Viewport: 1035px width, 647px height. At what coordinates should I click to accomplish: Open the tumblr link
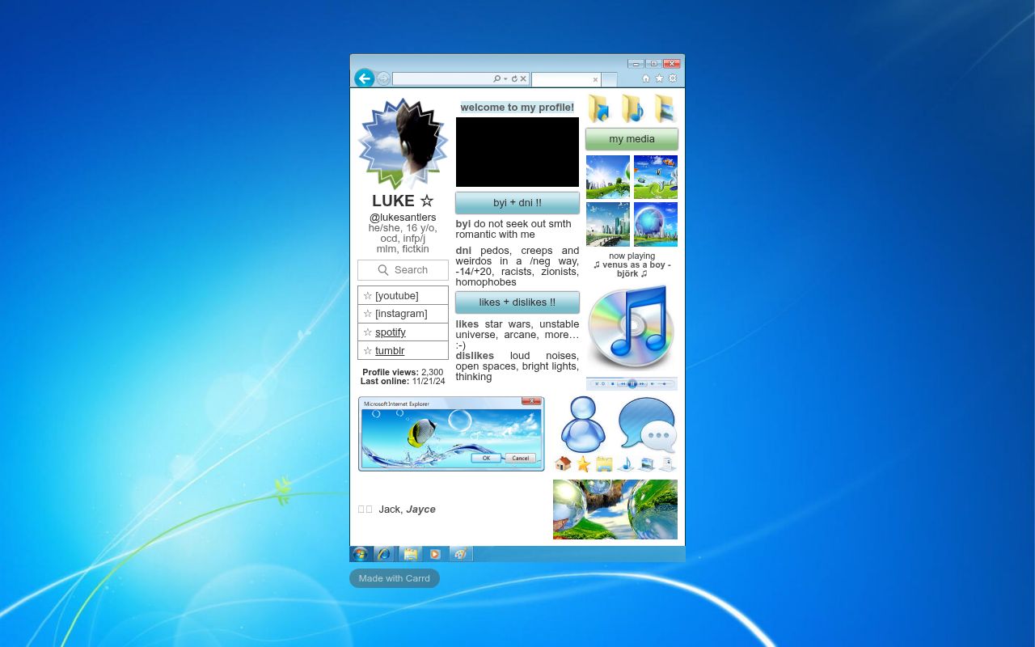[389, 350]
